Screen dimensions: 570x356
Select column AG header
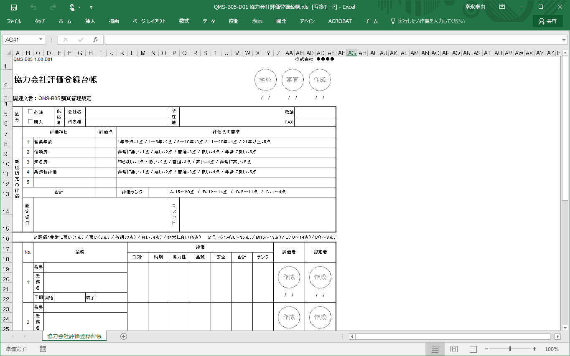click(352, 53)
